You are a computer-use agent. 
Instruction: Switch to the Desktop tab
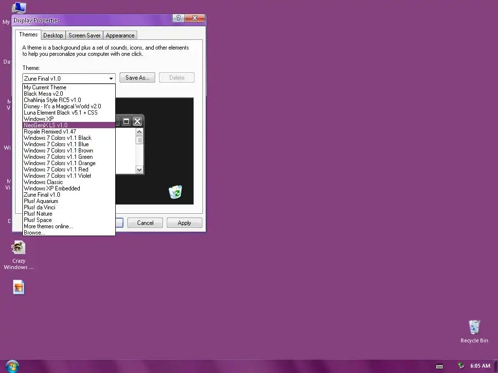(x=53, y=35)
